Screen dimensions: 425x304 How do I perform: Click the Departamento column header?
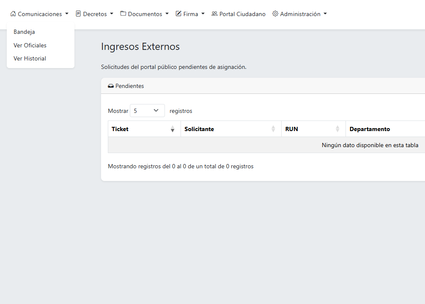click(x=370, y=129)
